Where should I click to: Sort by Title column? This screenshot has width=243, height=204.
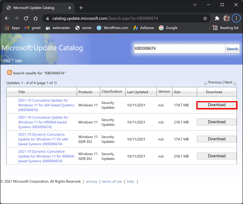coord(22,92)
